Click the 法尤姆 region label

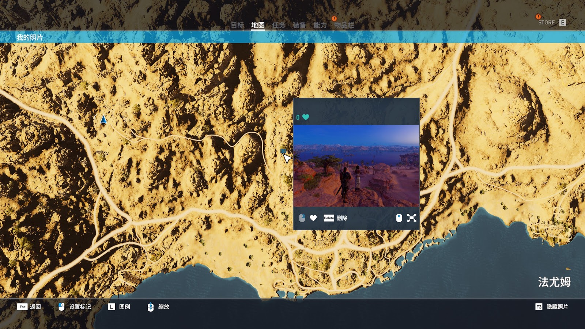(x=554, y=282)
